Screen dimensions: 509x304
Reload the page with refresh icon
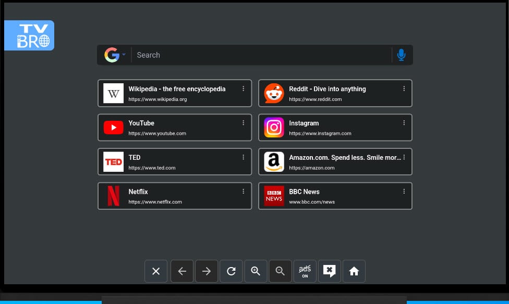point(231,271)
